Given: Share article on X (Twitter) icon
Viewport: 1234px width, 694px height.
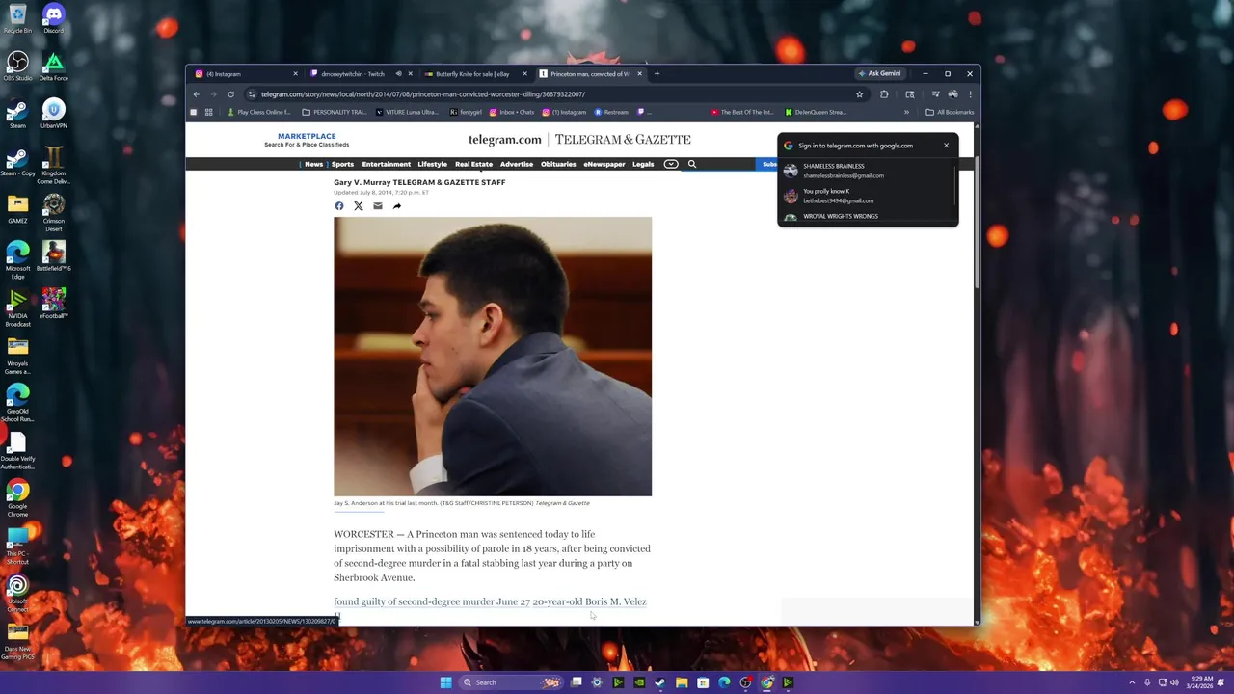Looking at the screenshot, I should click(x=358, y=205).
